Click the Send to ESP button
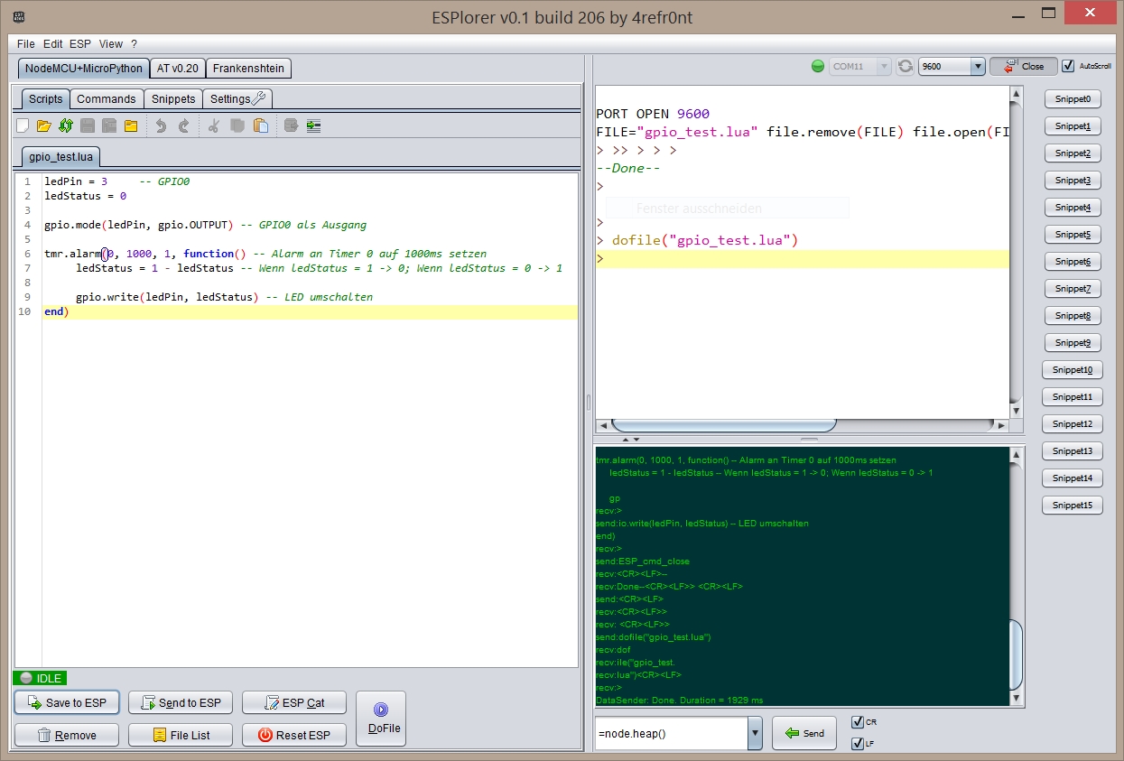This screenshot has height=761, width=1124. [181, 703]
